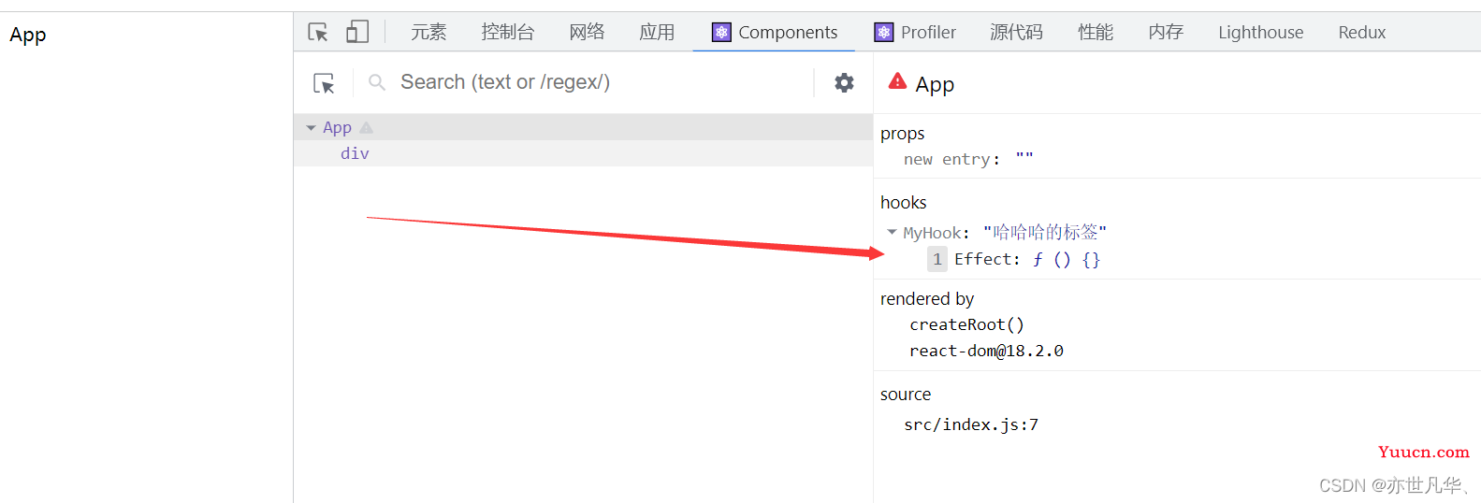Click the React icon on Profiler tab
The image size is (1481, 503).
(884, 32)
